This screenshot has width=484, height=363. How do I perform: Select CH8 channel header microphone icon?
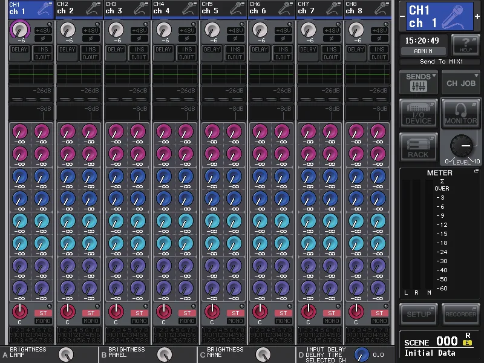tap(382, 8)
